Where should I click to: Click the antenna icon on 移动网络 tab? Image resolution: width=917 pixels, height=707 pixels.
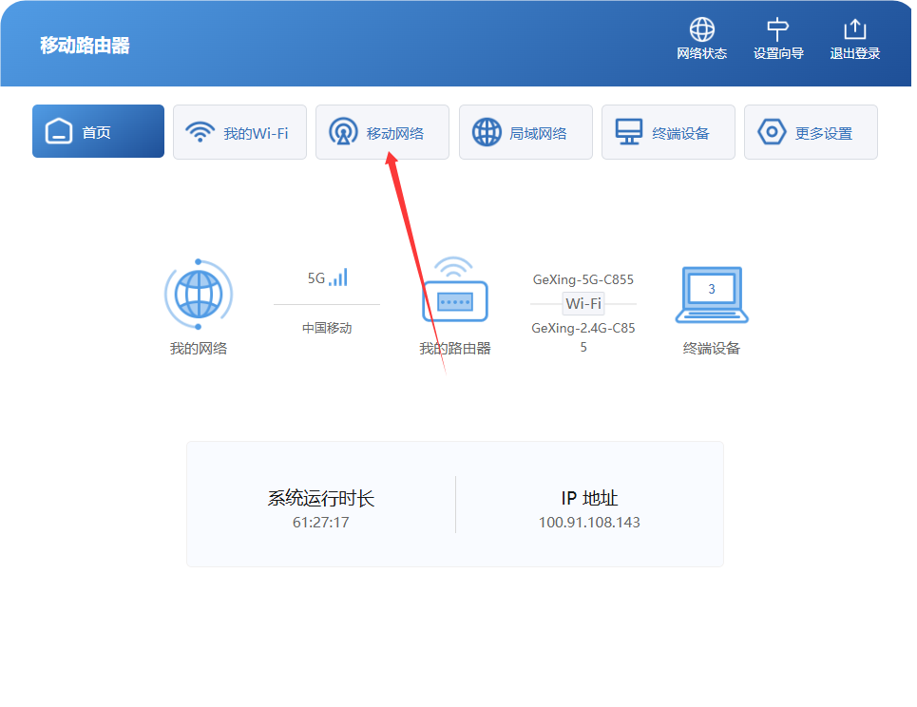343,131
